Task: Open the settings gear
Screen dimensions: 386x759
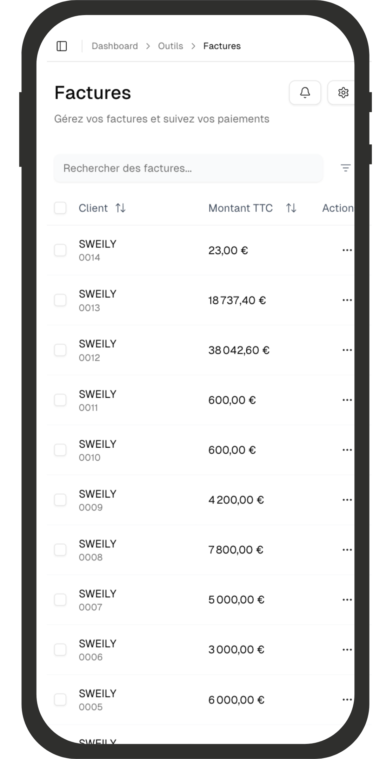Action: click(343, 92)
